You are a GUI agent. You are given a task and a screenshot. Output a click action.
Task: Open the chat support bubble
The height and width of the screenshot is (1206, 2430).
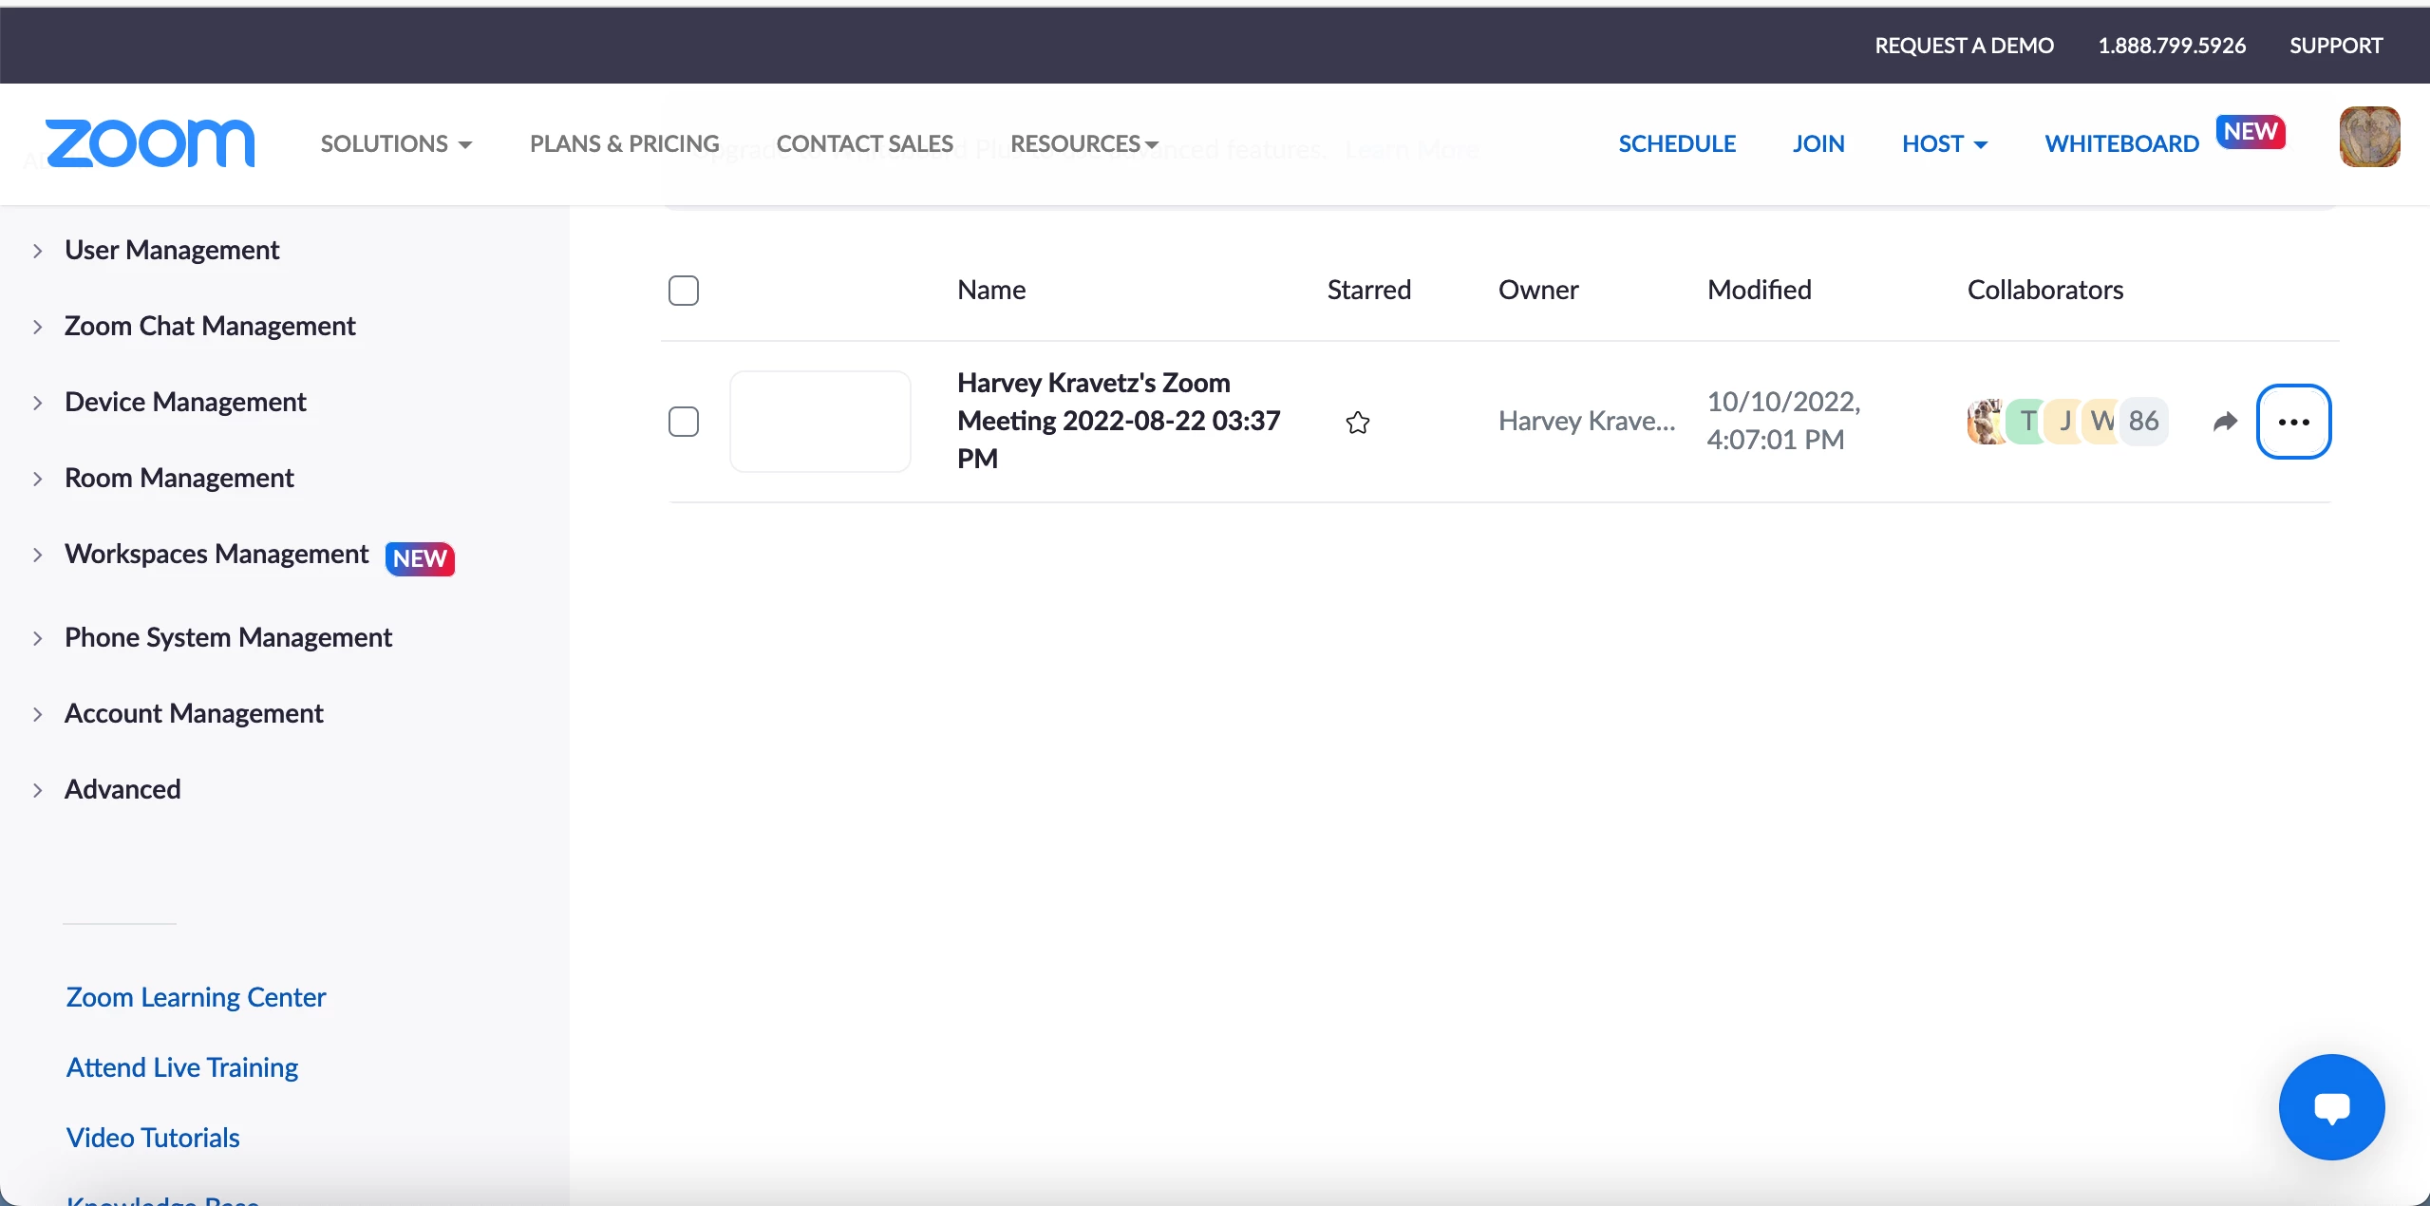point(2331,1107)
